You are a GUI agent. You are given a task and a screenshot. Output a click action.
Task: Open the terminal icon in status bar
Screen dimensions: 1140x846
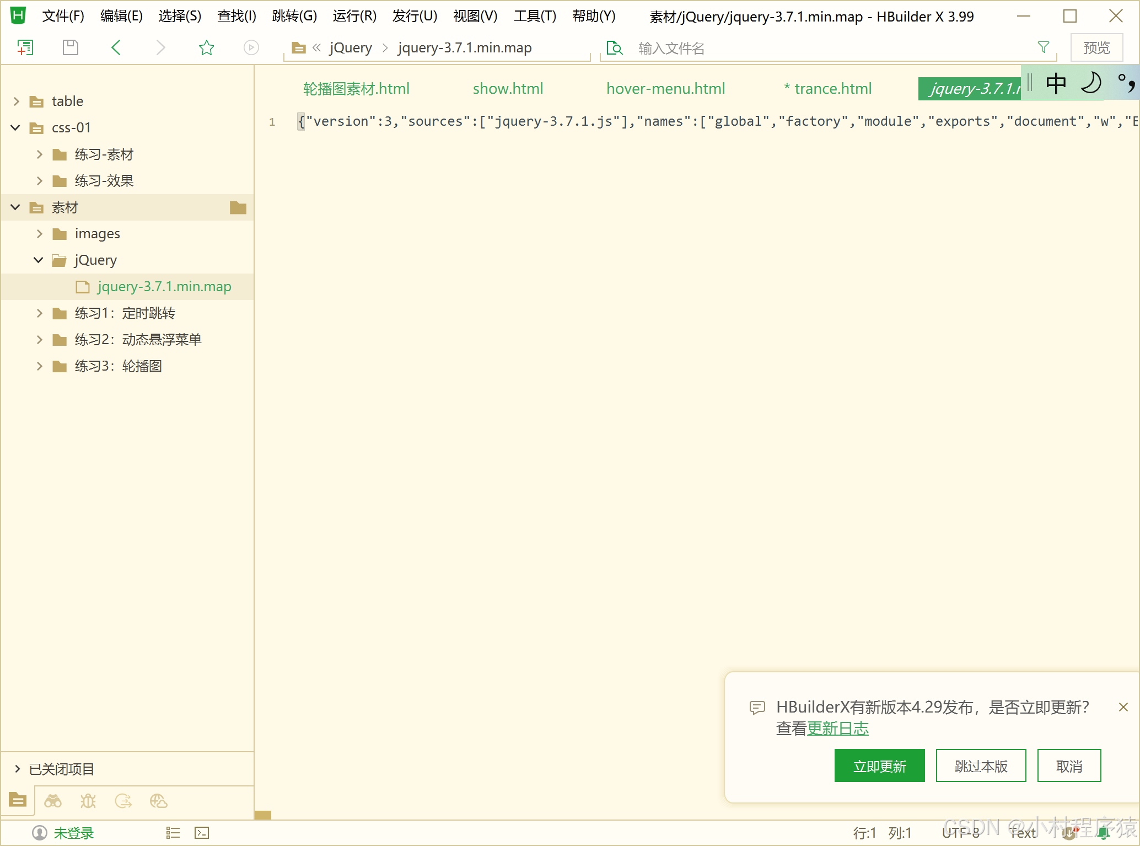click(202, 833)
